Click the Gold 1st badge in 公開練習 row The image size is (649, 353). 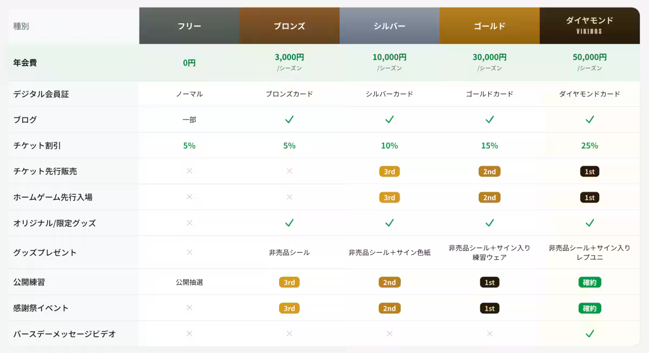pyautogui.click(x=489, y=282)
